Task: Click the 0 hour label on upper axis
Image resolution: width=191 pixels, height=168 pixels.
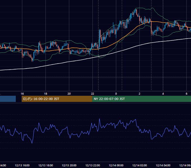Action: 116,94
